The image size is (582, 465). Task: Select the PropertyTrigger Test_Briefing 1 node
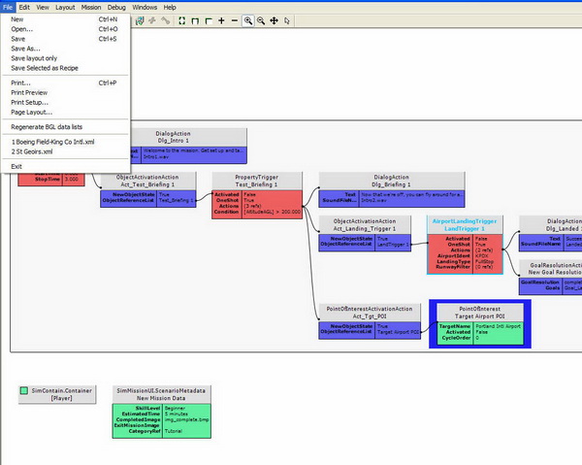[x=256, y=183]
